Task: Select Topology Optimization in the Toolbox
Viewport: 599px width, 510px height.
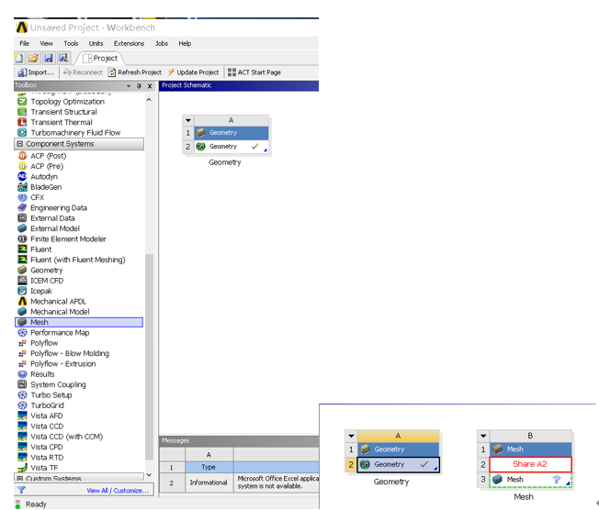Action: (68, 102)
